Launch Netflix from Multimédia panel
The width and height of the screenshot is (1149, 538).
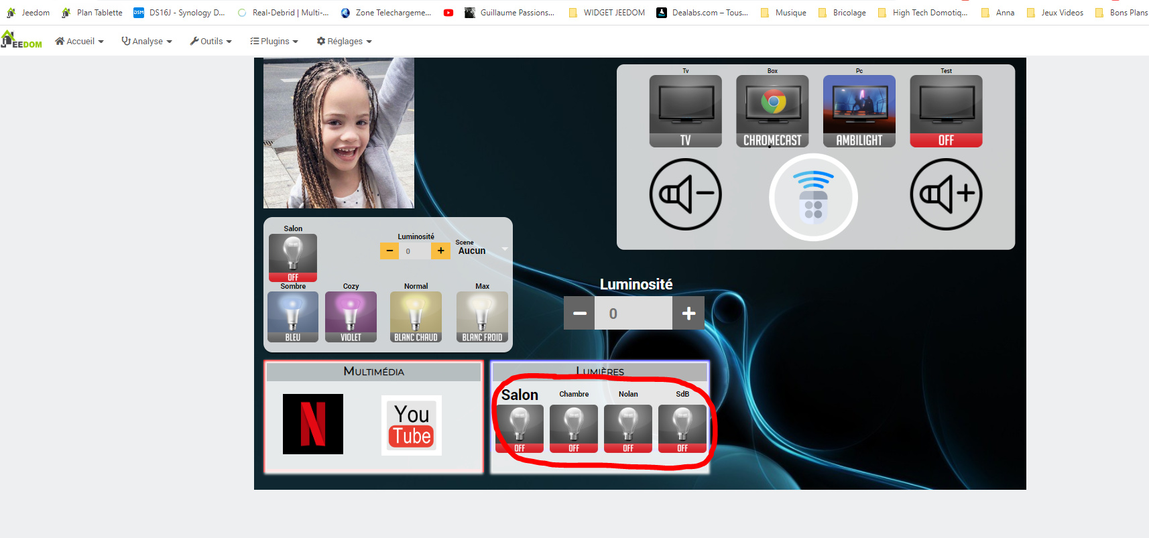coord(313,424)
